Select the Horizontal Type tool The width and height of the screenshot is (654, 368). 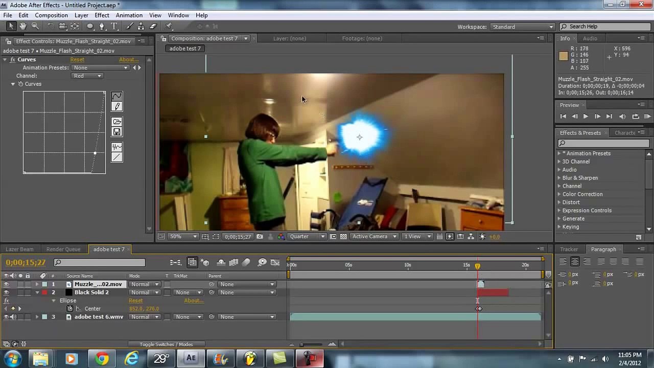[114, 26]
